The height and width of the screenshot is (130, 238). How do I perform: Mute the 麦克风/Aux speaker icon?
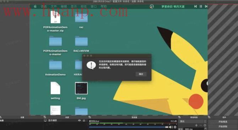coord(171,127)
